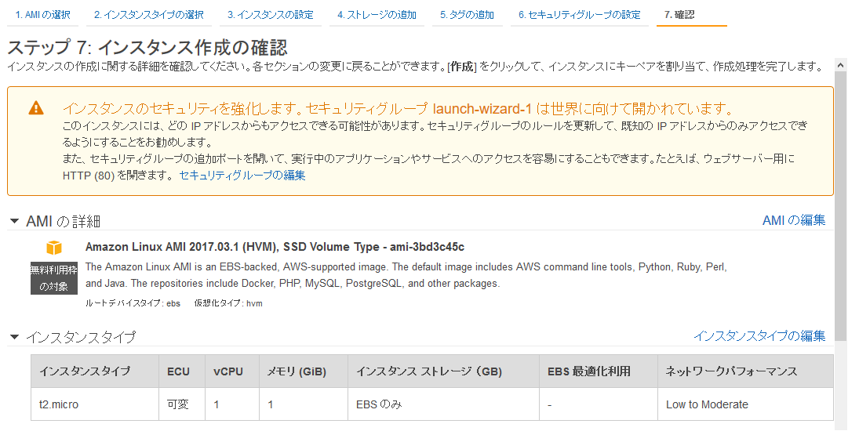Collapse the インスタンスタイプ section
This screenshot has height=442, width=859.
point(15,337)
